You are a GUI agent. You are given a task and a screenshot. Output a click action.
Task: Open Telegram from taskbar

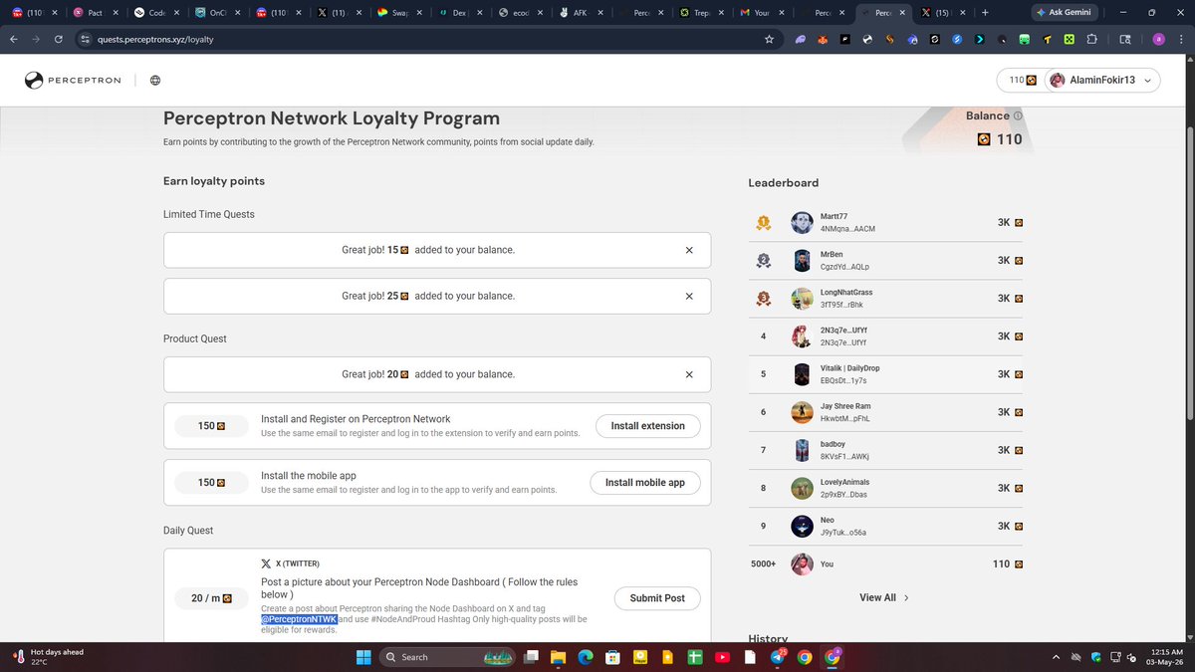pyautogui.click(x=777, y=657)
